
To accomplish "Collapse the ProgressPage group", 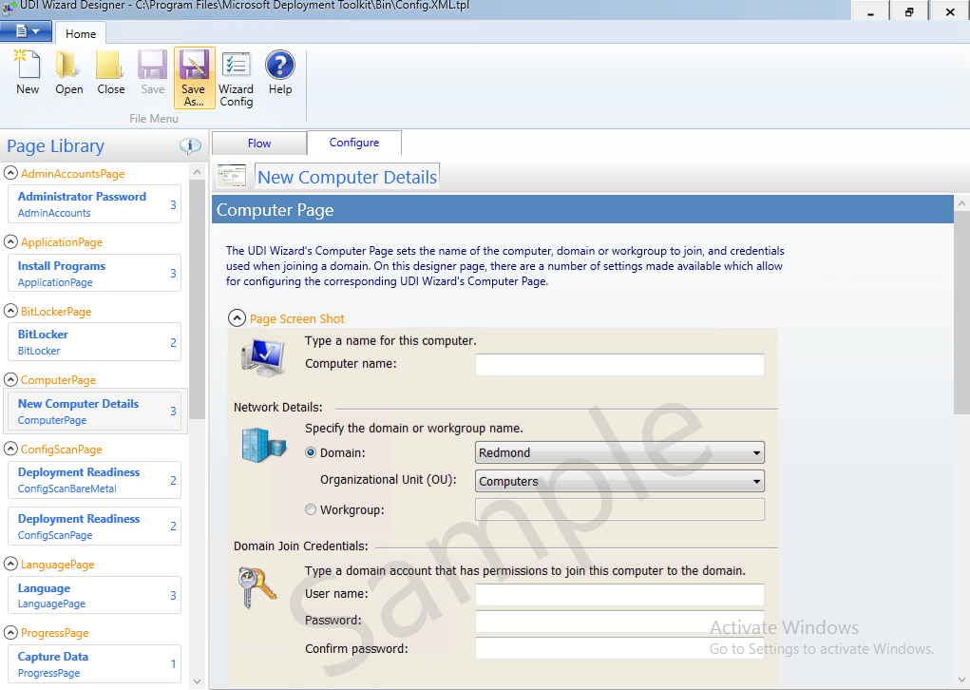I will (x=10, y=632).
